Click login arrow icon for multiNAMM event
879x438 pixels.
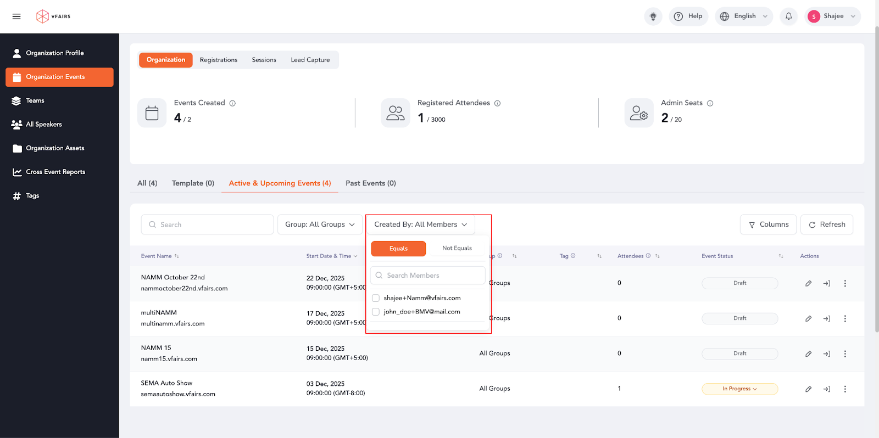(826, 319)
